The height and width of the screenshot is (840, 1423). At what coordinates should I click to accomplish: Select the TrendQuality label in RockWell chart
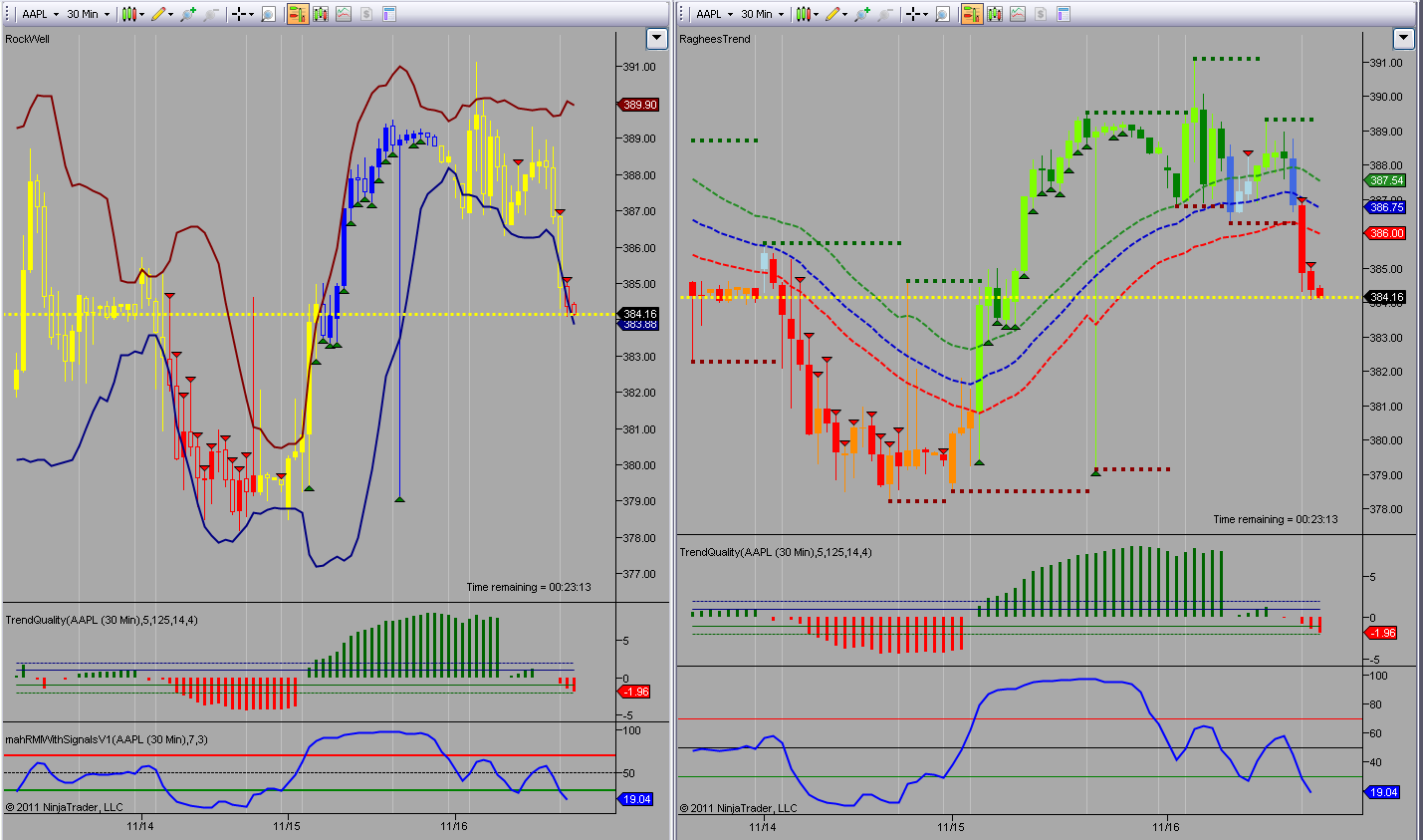(102, 620)
